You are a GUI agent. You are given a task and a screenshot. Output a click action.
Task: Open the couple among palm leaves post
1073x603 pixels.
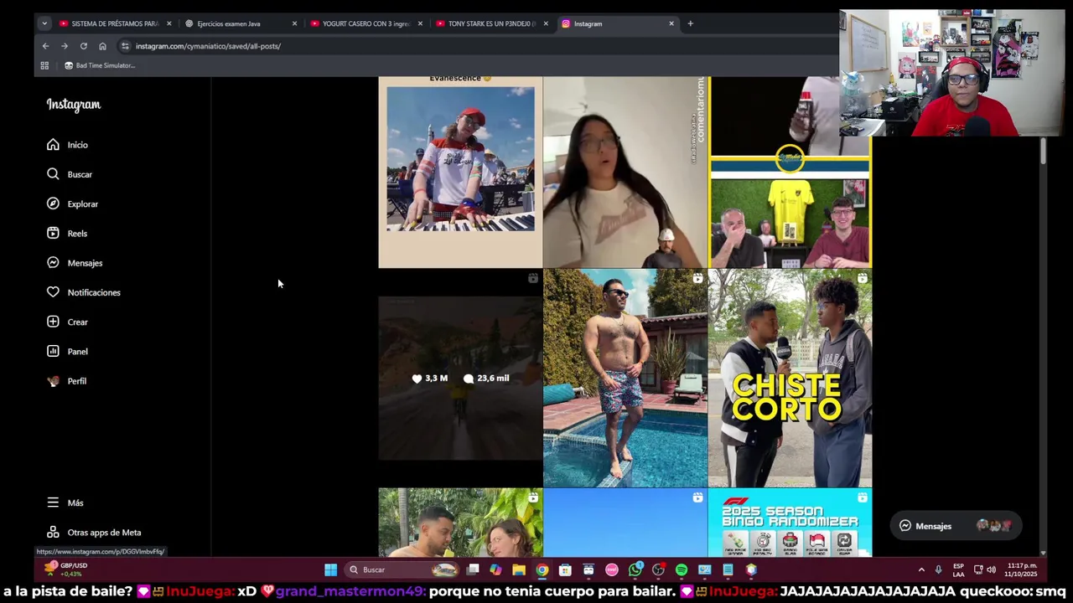[x=460, y=523]
